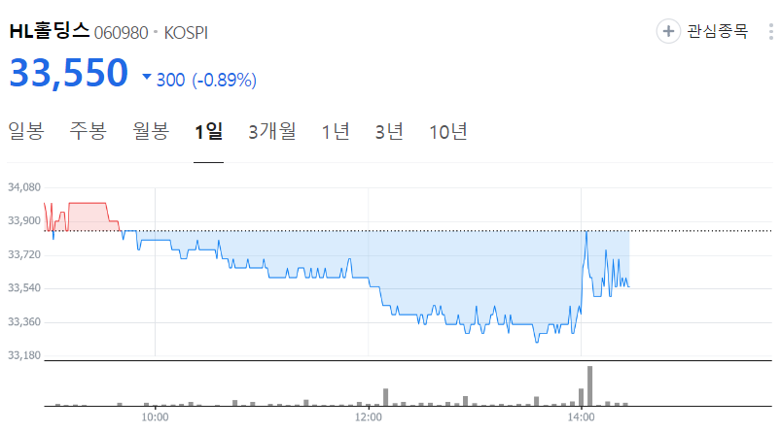The image size is (781, 432).
Task: Select the 3개월 chart period tab
Action: (x=272, y=131)
